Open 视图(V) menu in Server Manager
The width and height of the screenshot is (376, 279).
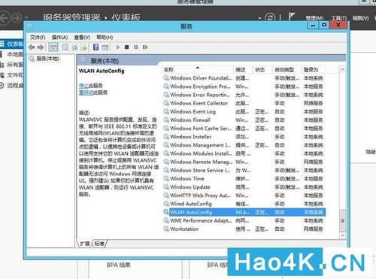(x=360, y=18)
